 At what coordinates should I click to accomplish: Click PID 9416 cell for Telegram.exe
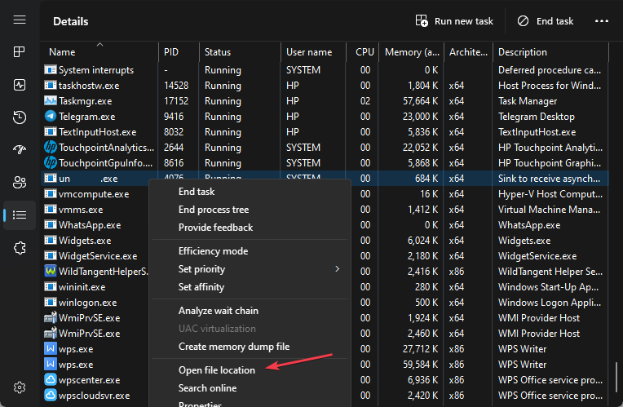(x=174, y=117)
